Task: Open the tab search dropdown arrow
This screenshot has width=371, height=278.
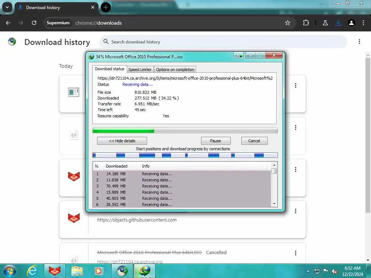Action: tap(7, 7)
